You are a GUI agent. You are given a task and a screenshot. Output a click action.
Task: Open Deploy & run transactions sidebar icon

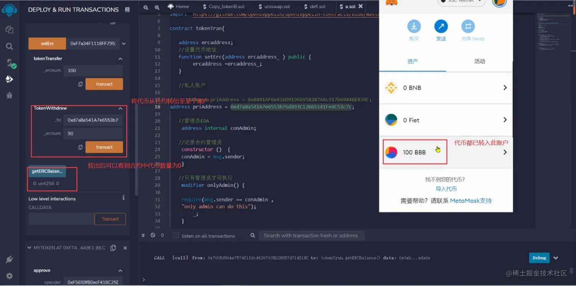(x=10, y=79)
